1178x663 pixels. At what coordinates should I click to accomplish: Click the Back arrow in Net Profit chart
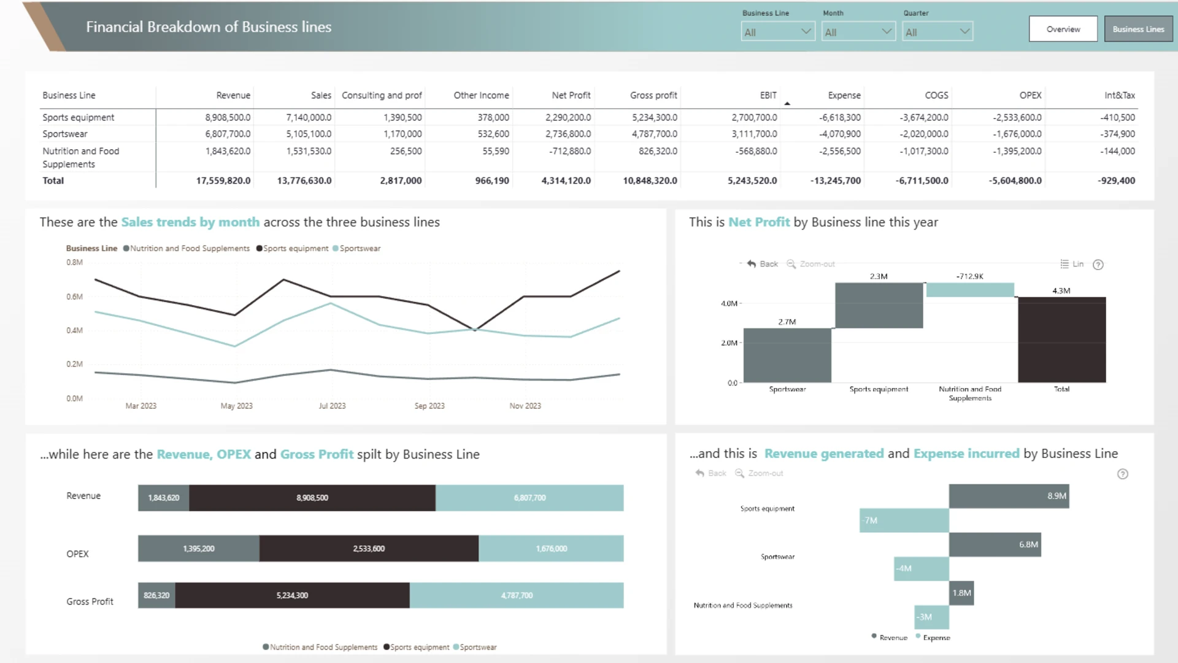[752, 264]
